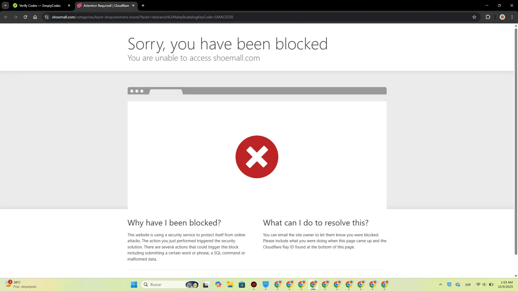This screenshot has width=518, height=291.
Task: Click 'What can I do to resolve this?' heading
Action: coord(316,223)
